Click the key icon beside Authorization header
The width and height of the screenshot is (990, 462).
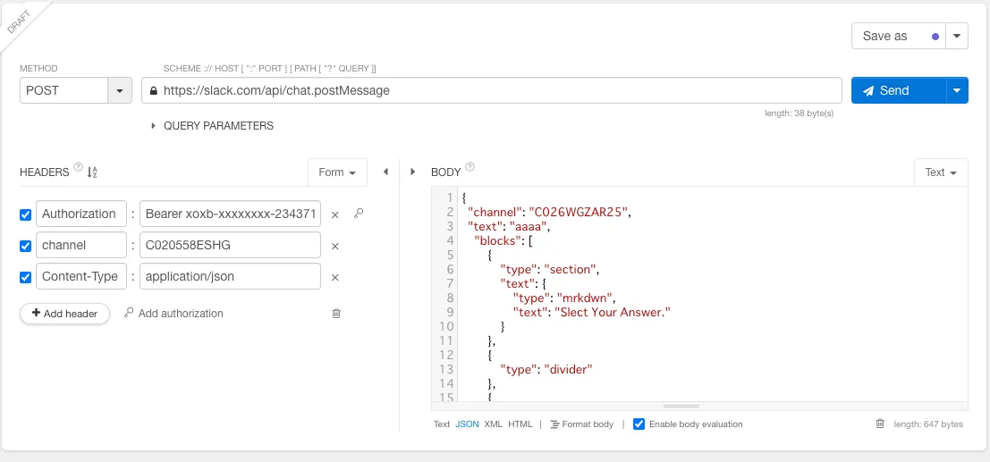[359, 214]
